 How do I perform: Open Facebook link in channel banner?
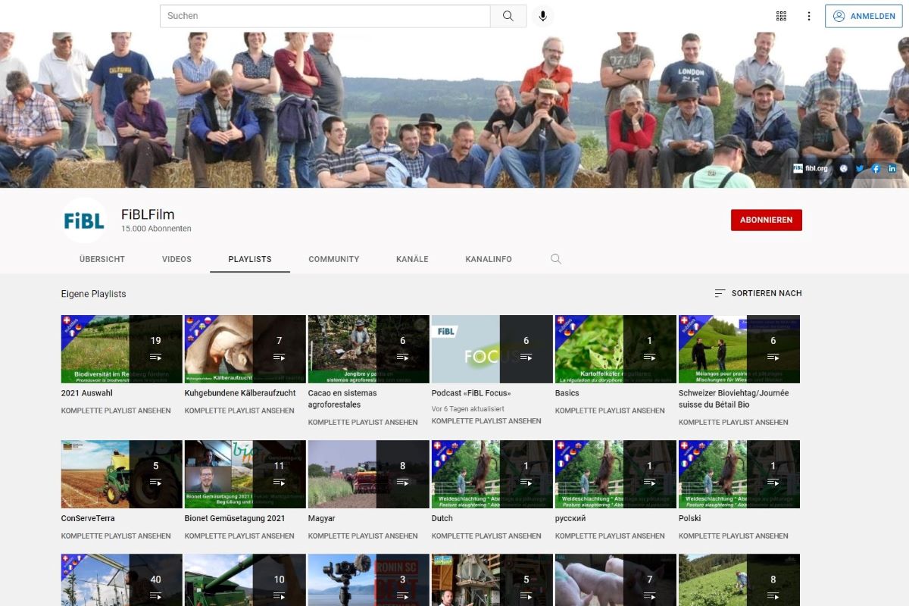click(876, 168)
